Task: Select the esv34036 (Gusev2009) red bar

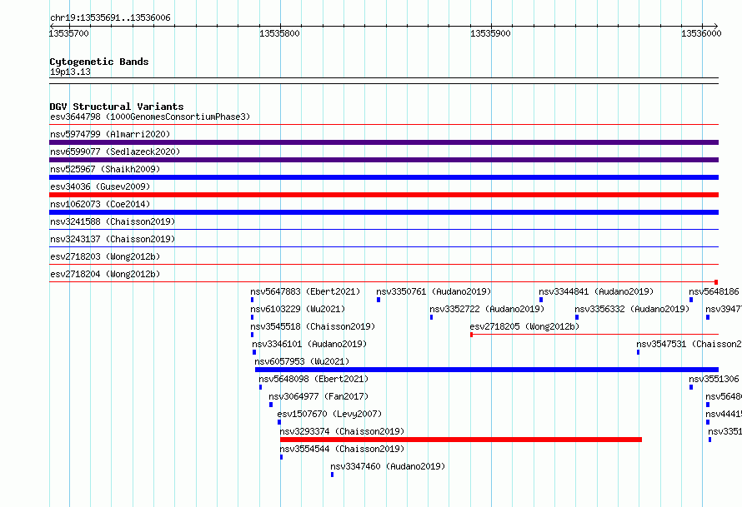Action: click(384, 195)
